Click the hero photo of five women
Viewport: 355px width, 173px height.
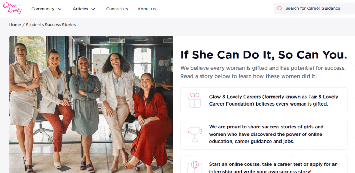[91, 104]
